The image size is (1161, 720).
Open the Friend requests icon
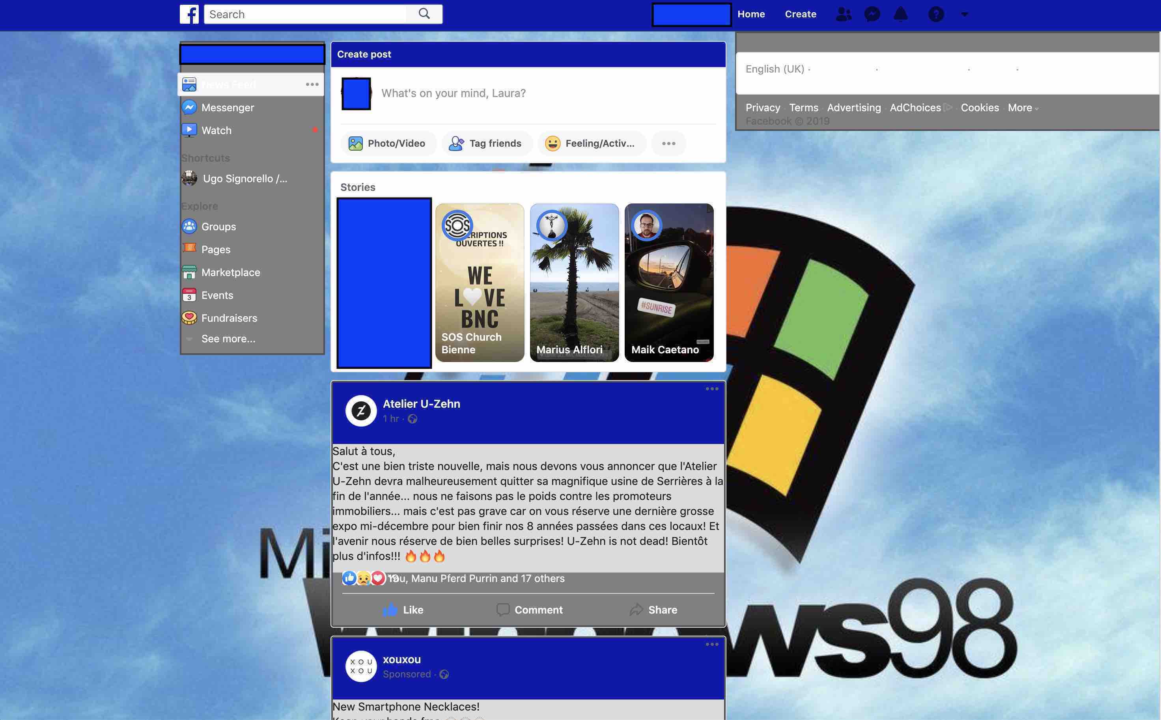844,14
